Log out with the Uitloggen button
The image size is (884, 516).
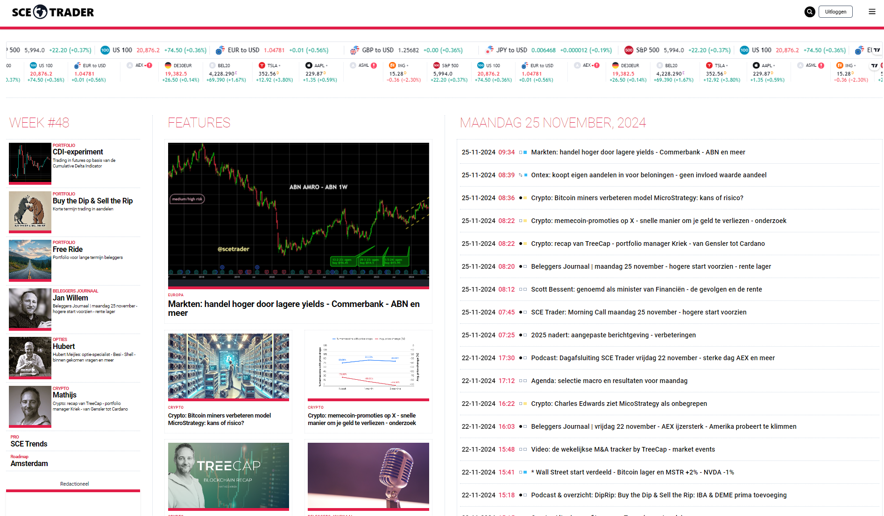(x=835, y=12)
